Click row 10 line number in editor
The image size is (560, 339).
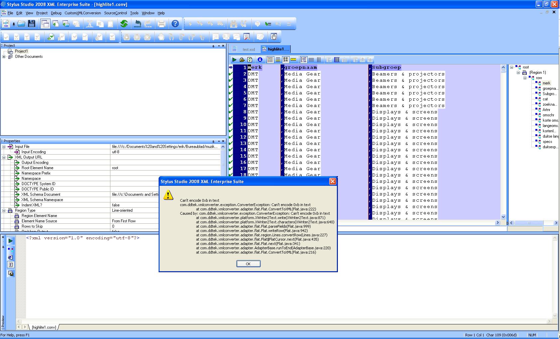click(243, 125)
